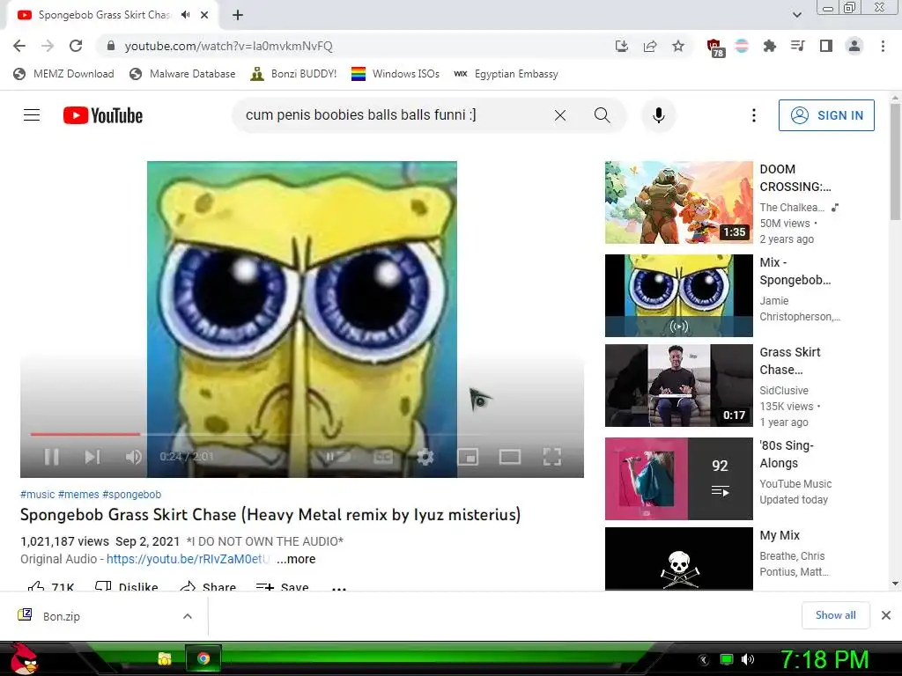902x676 pixels.
Task: Mute the video player volume
Action: (134, 457)
